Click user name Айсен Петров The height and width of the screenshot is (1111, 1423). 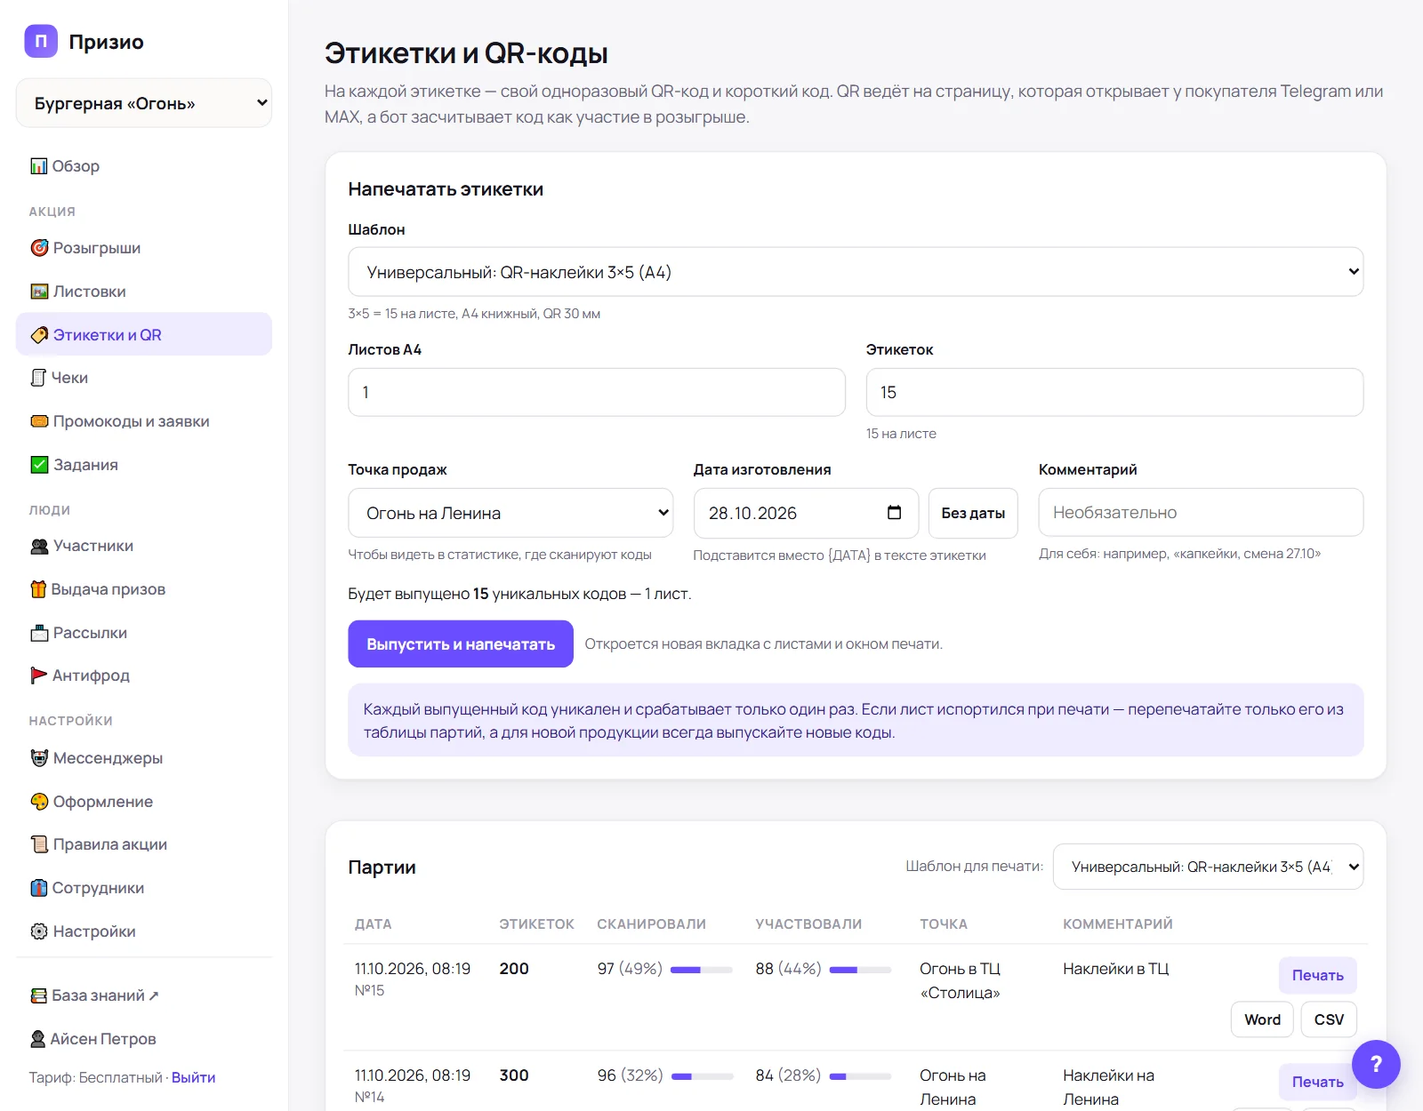tap(103, 1039)
